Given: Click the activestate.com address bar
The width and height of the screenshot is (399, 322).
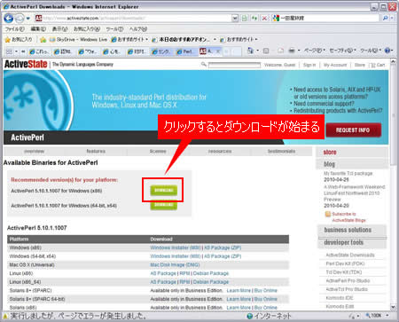Looking at the screenshot, I should tap(133, 19).
